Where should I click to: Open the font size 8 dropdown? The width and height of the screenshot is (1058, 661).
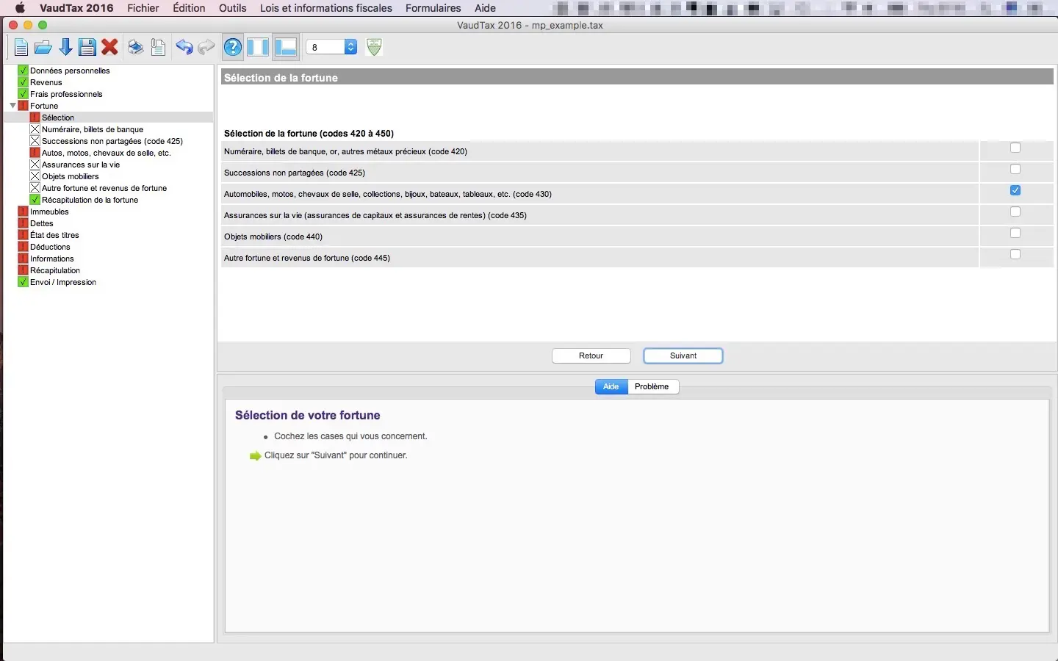pos(331,47)
